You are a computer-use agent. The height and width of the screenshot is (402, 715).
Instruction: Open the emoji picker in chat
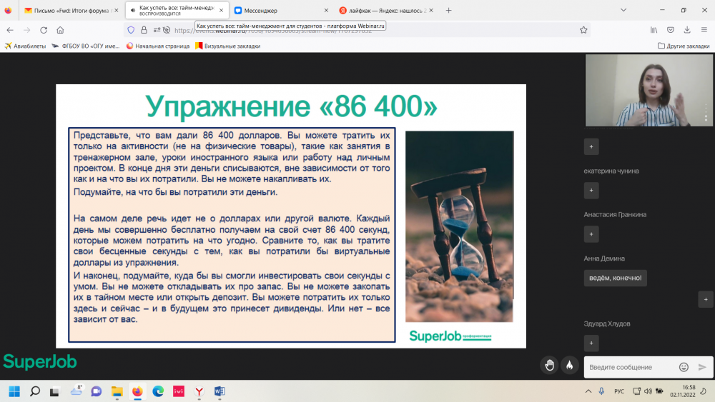[684, 367]
